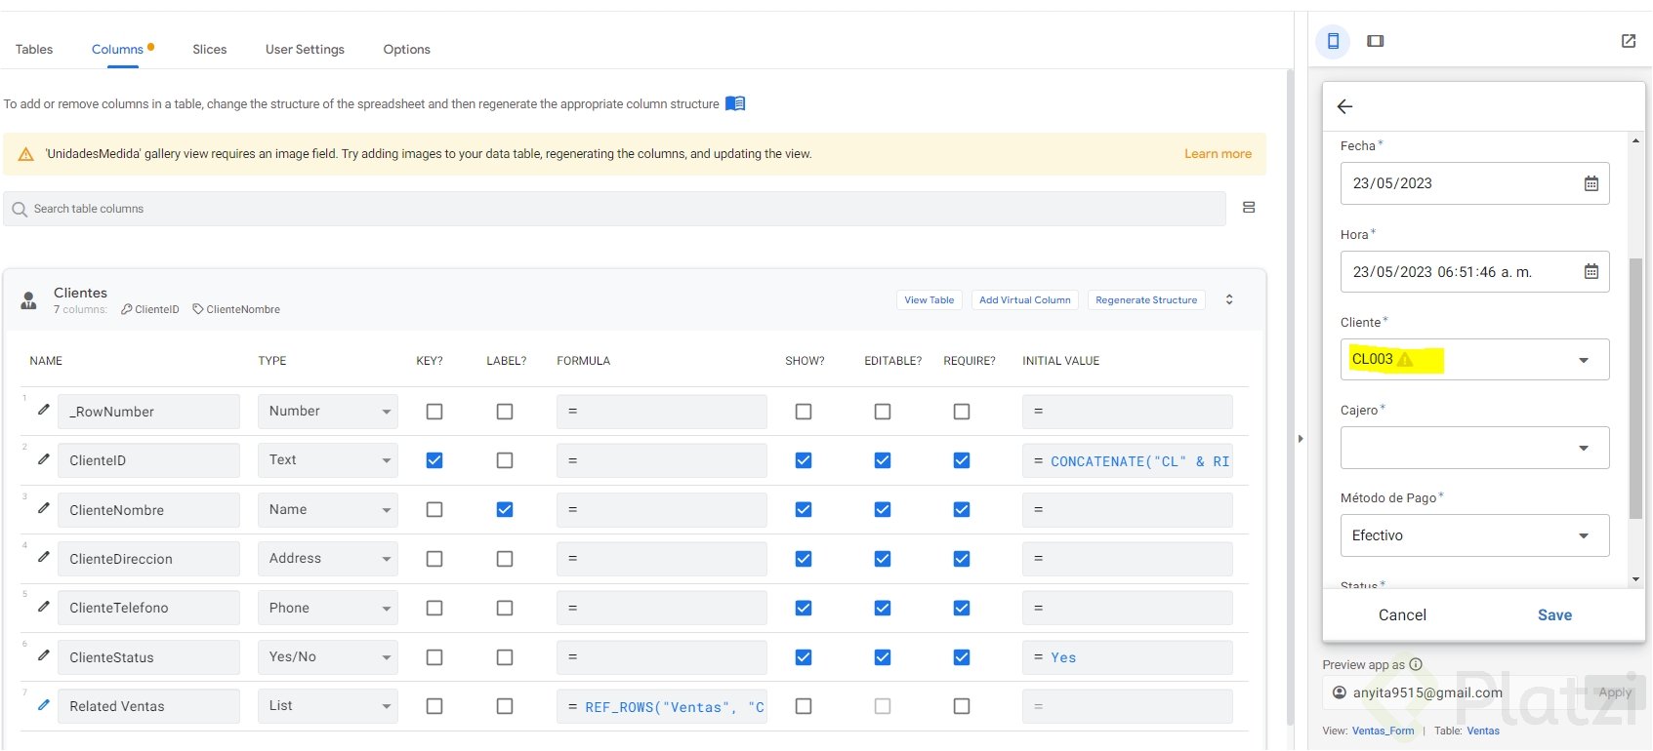The image size is (1653, 751).
Task: Collapse the Clientes table section
Action: coord(1229,299)
